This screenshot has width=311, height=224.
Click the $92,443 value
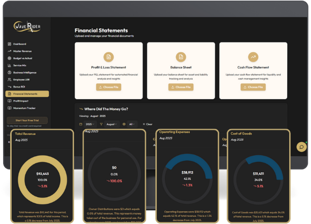coord(43,174)
